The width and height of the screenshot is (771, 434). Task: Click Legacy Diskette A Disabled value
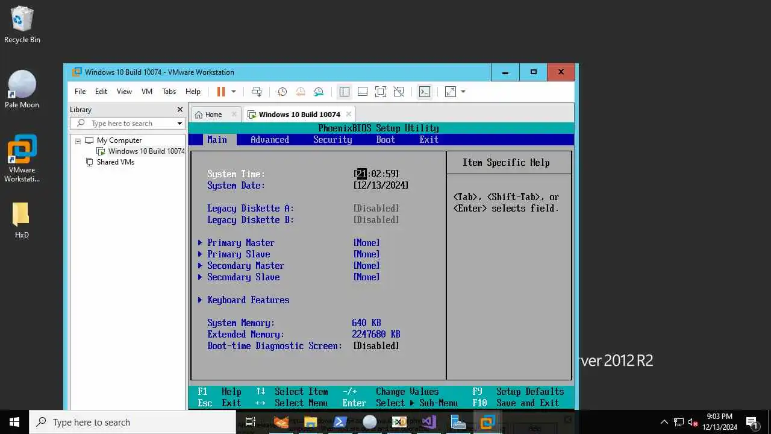376,208
